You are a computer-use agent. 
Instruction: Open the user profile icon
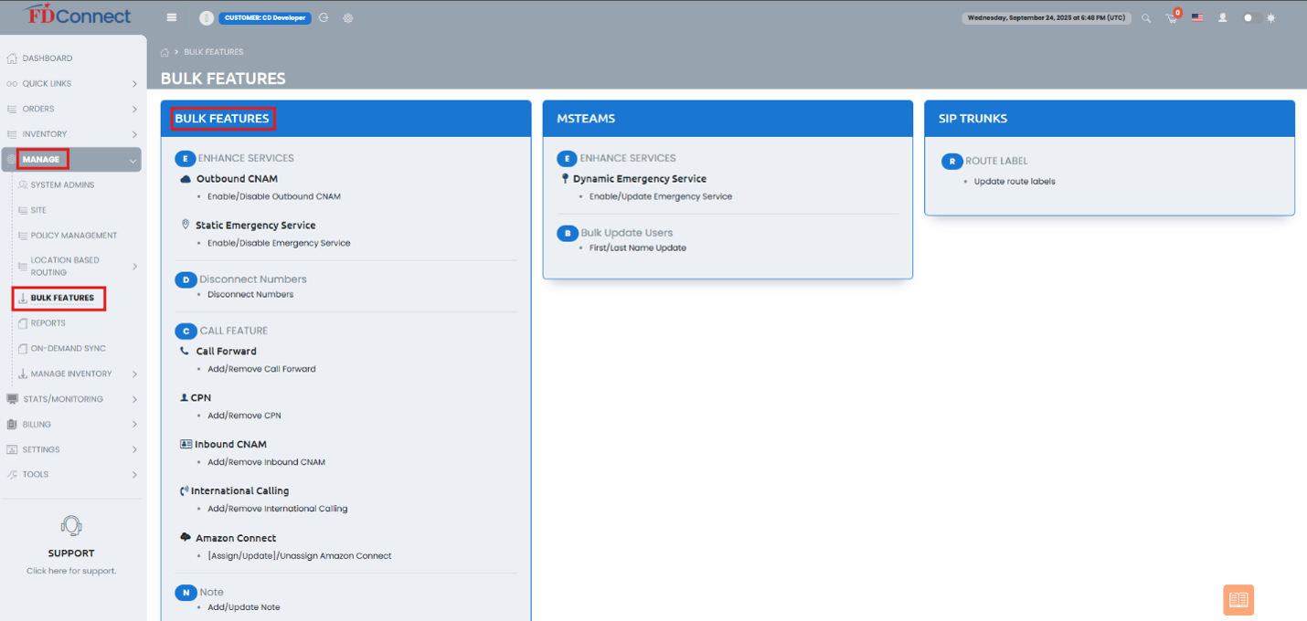point(1223,17)
